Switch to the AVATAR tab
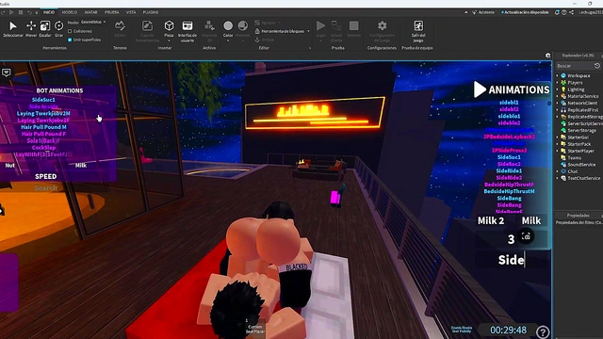Image resolution: width=603 pixels, height=339 pixels. [90, 12]
